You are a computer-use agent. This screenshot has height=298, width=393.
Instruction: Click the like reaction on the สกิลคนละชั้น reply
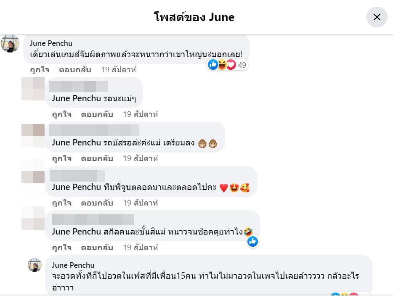click(x=252, y=241)
